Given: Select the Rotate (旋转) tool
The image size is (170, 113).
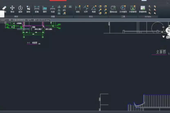Looking at the screenshot, I should [20, 9].
